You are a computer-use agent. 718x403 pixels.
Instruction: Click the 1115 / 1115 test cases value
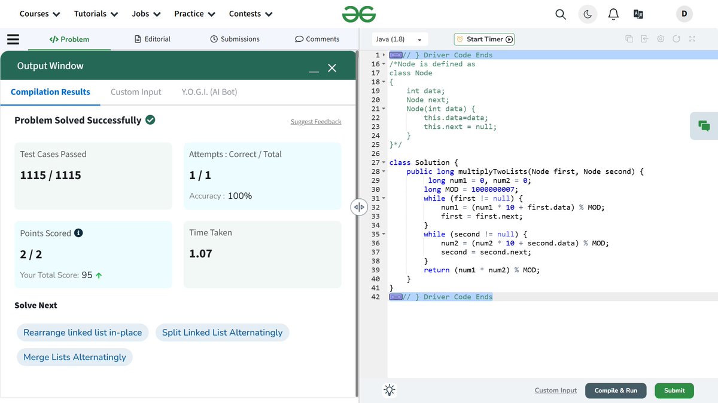click(50, 176)
